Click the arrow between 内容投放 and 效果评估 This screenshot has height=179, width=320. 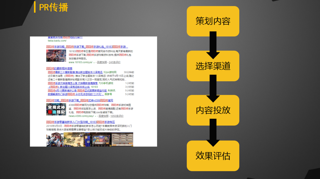213,132
